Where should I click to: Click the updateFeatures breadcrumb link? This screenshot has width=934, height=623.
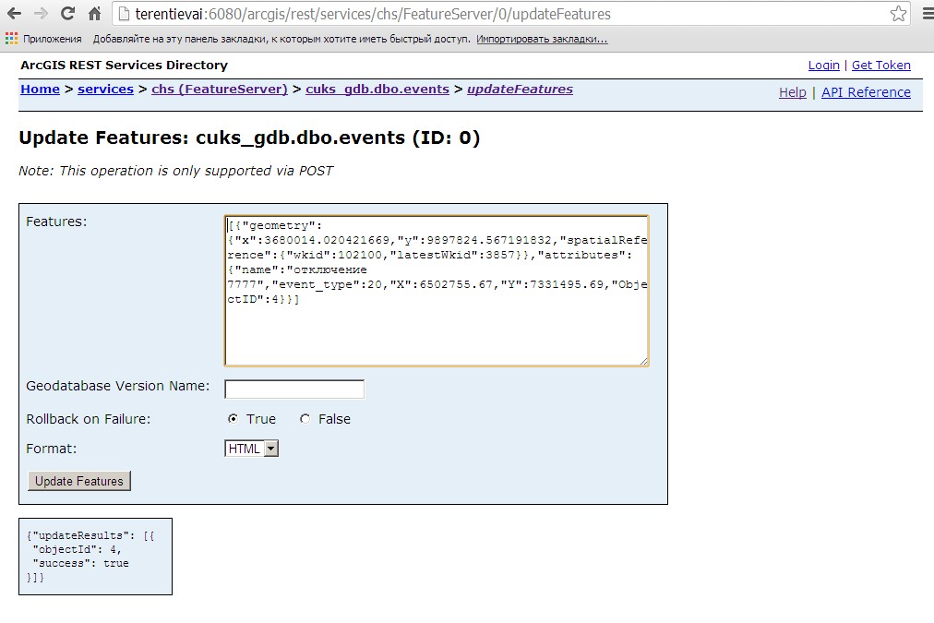520,90
